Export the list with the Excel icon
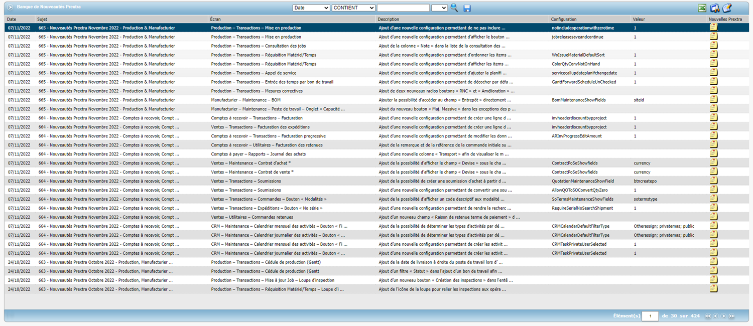This screenshot has height=326, width=753. click(x=702, y=8)
